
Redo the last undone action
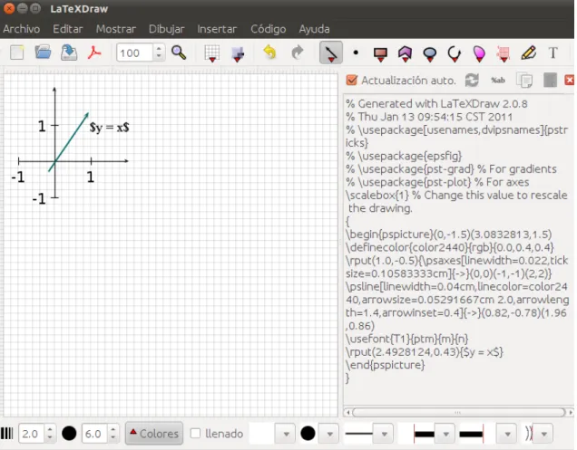click(297, 53)
